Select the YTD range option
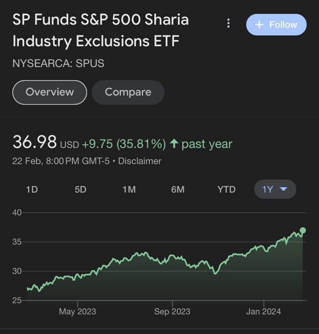Viewport: 319px width, 334px height. (226, 190)
